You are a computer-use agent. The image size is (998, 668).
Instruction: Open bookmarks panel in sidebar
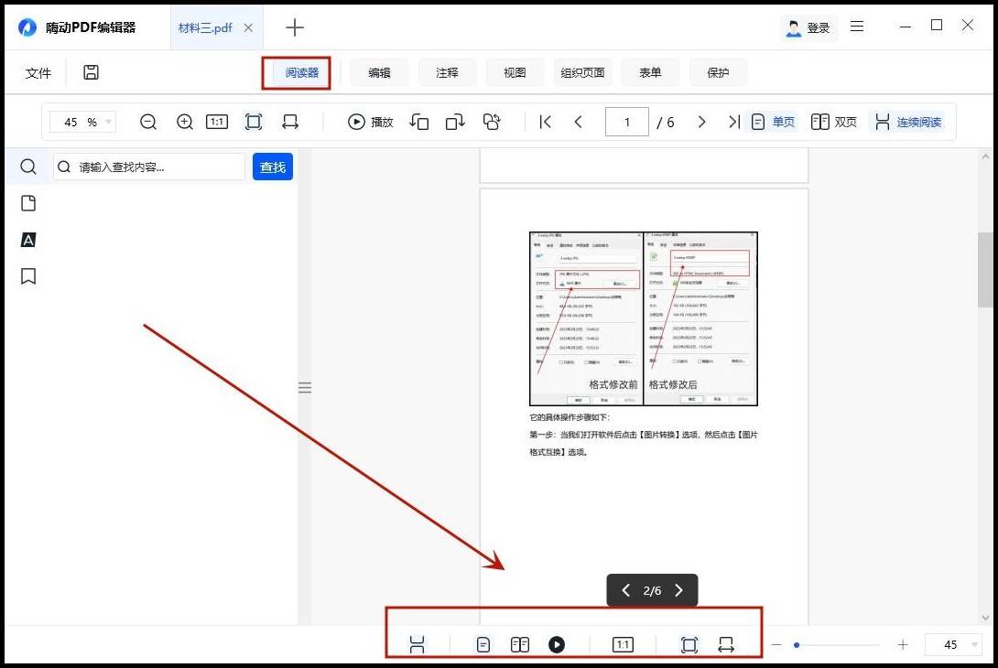click(x=28, y=276)
